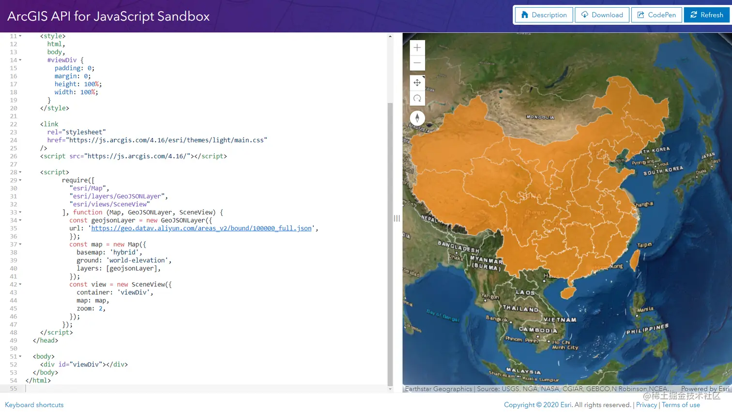This screenshot has height=412, width=732.
Task: Refresh the map preview
Action: tap(707, 15)
